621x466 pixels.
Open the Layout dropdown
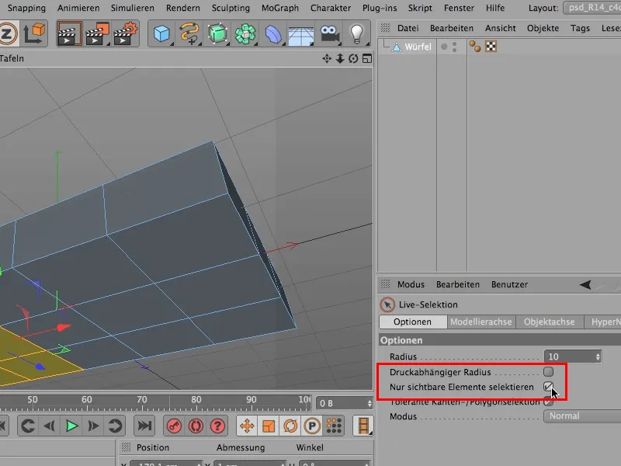pos(592,8)
